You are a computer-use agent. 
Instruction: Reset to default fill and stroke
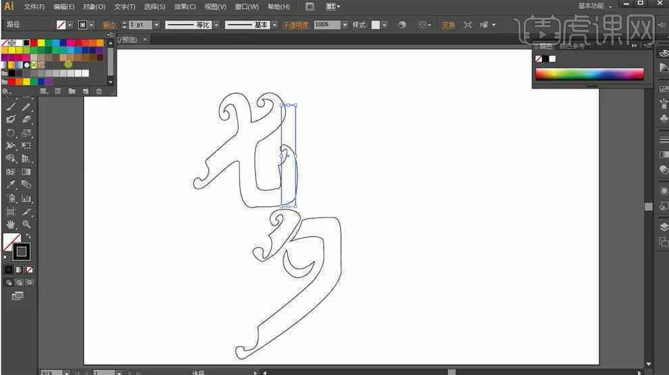[5, 257]
